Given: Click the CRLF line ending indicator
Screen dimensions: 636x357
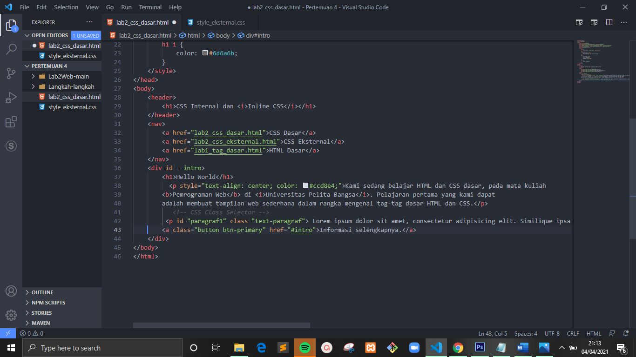Looking at the screenshot, I should tap(573, 333).
